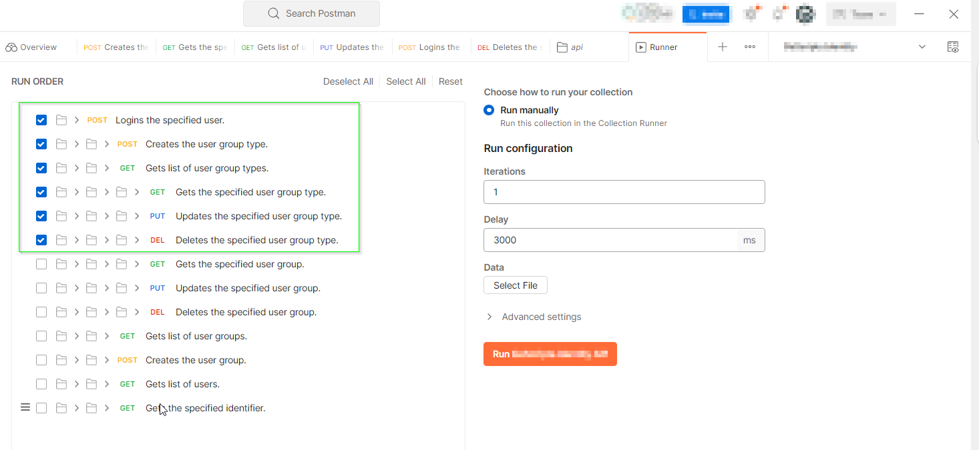The height and width of the screenshot is (450, 979).
Task: Open the environment quick look icon
Action: [x=954, y=47]
